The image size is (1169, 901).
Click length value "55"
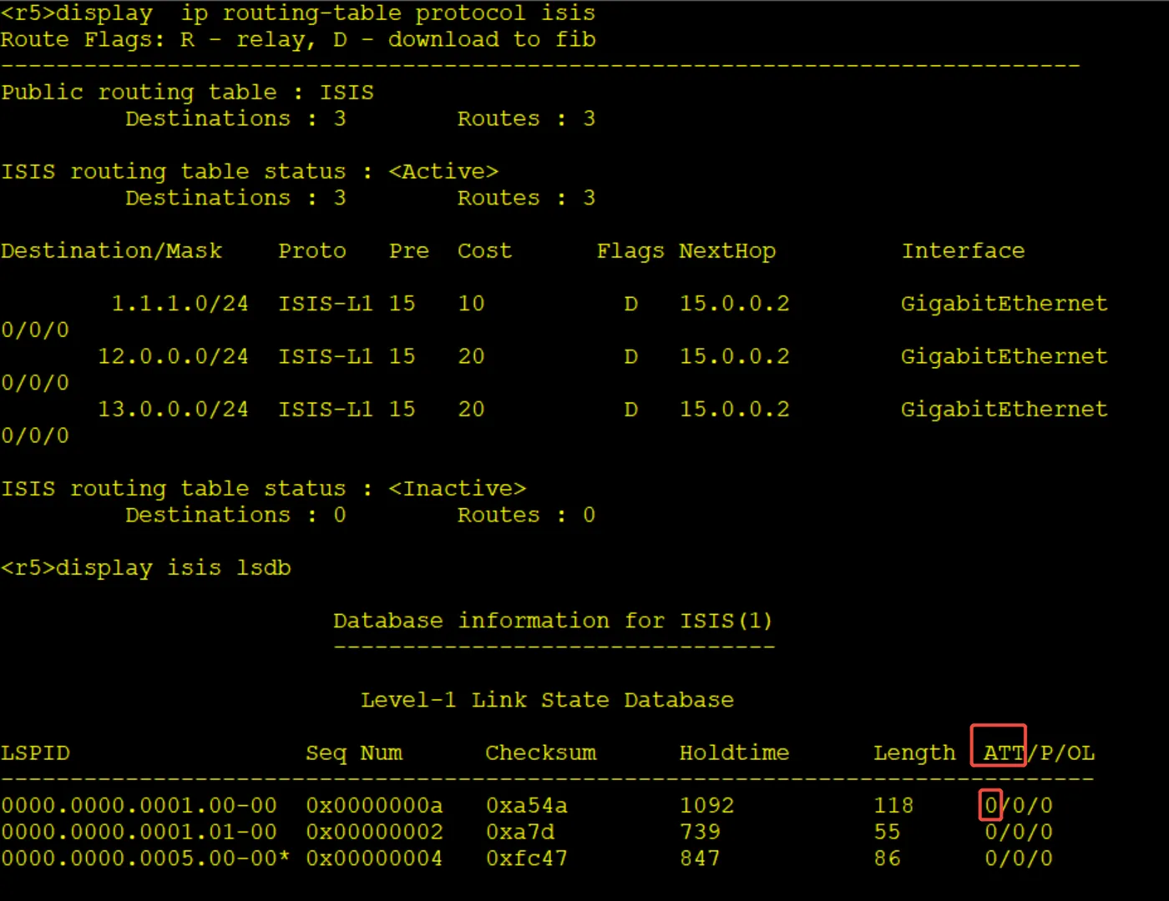pos(888,833)
